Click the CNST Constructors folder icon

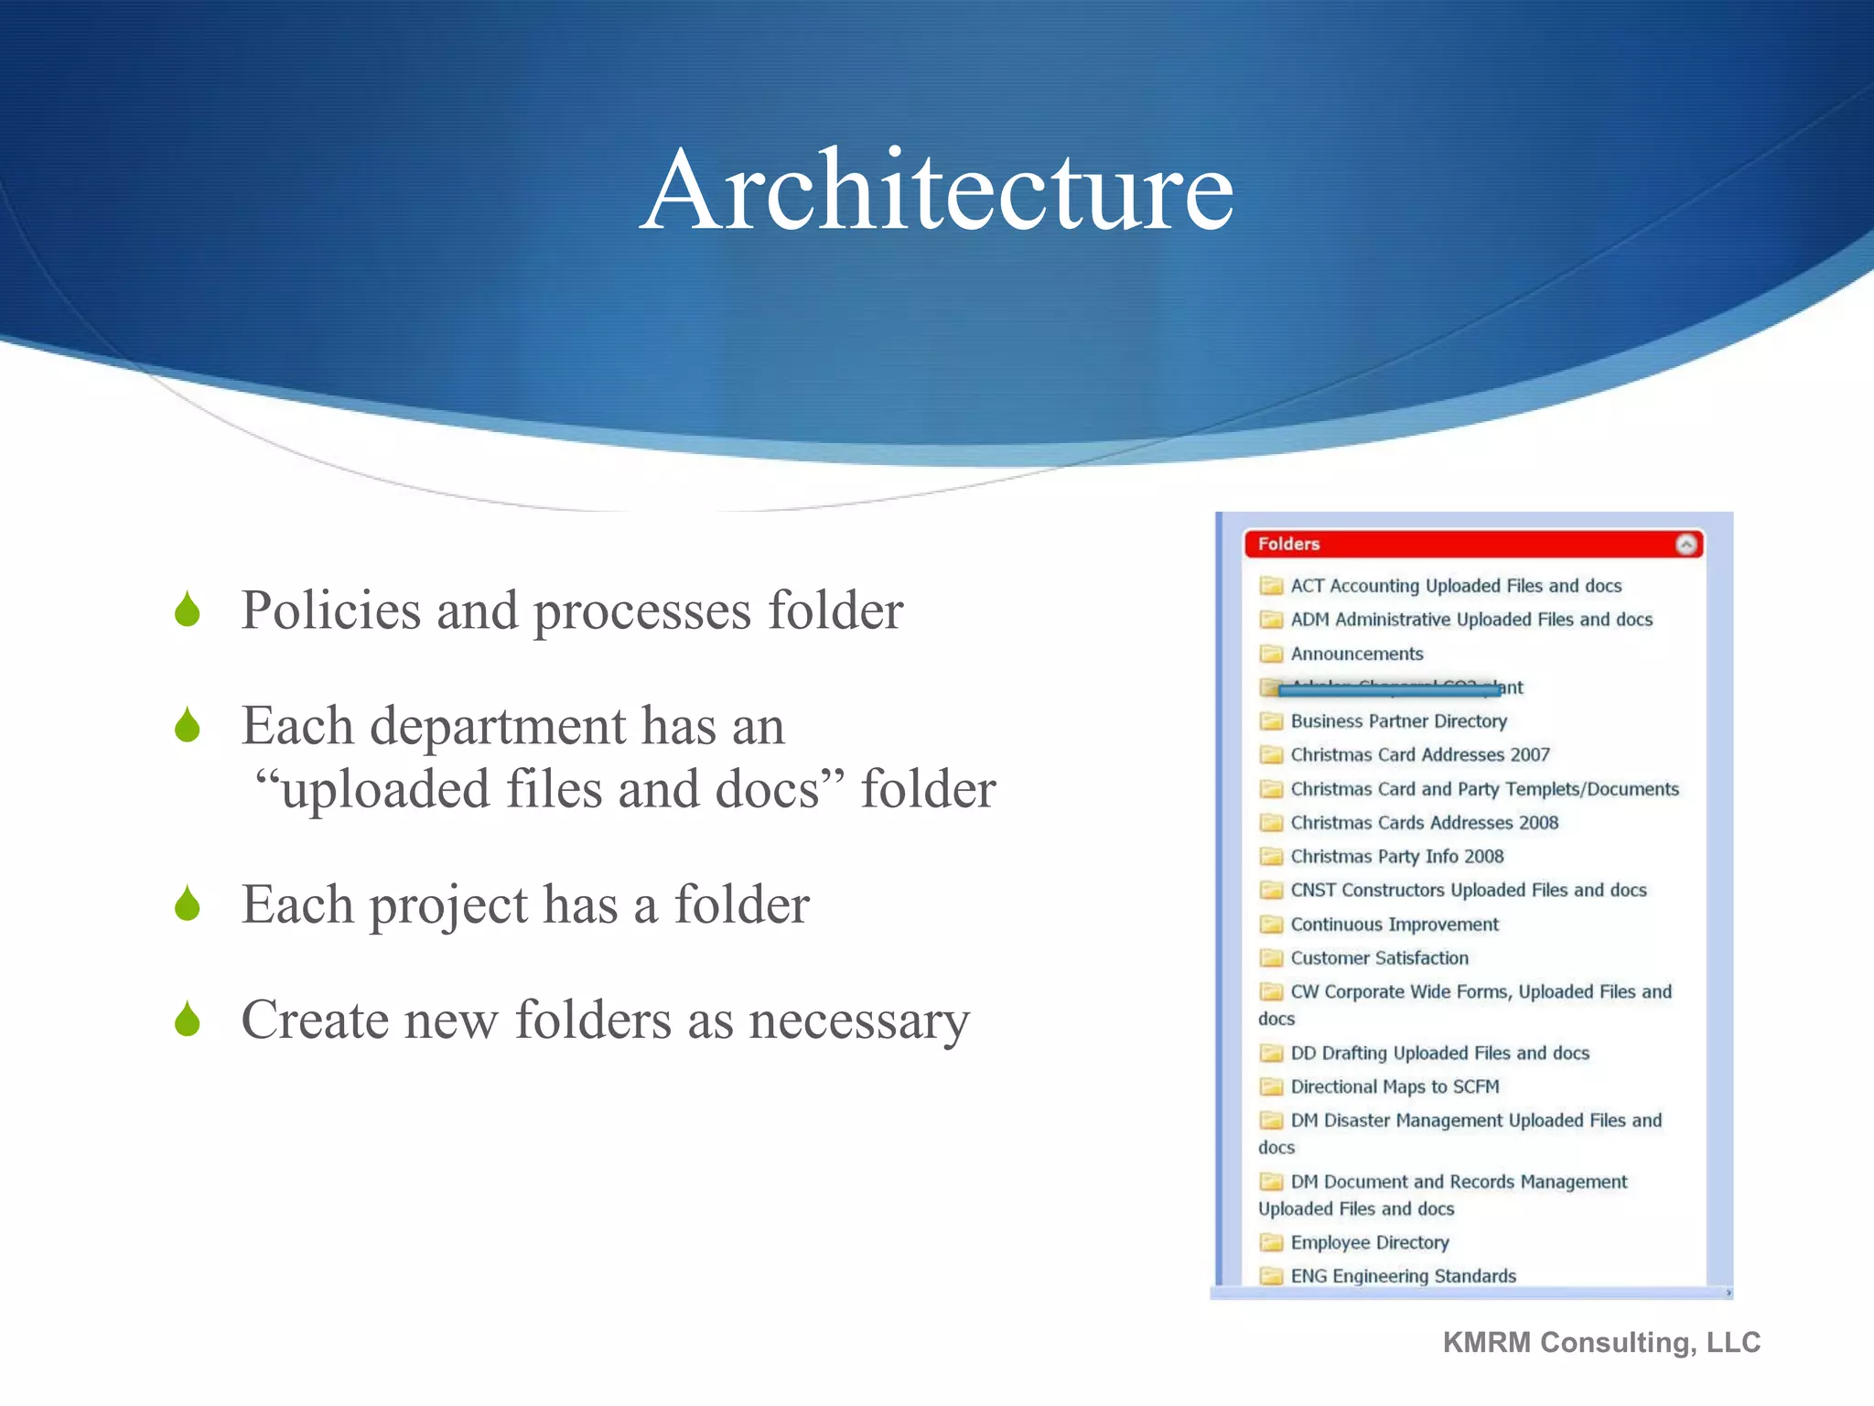[1271, 890]
